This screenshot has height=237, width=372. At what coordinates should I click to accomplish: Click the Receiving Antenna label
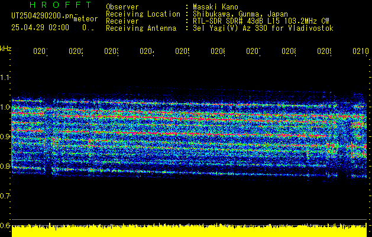[141, 28]
